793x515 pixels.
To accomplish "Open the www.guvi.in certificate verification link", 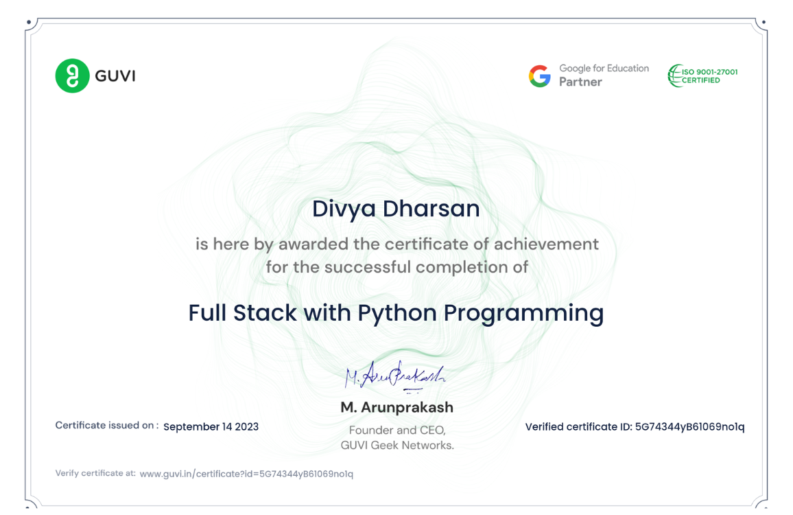I will pos(246,474).
